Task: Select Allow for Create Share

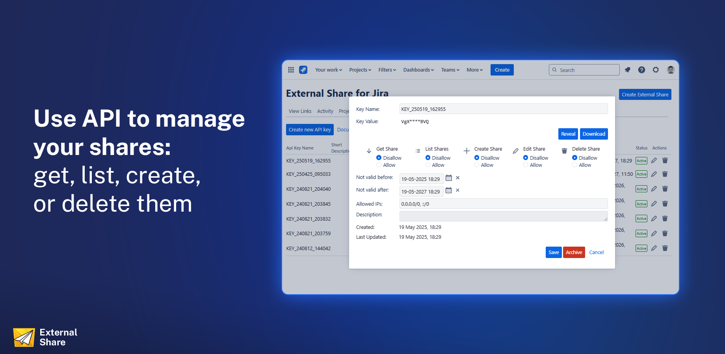Action: coord(477,165)
